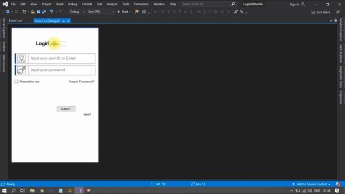This screenshot has width=345, height=194.
Task: Expand the Undo history dropdown arrow
Action: coord(56,12)
